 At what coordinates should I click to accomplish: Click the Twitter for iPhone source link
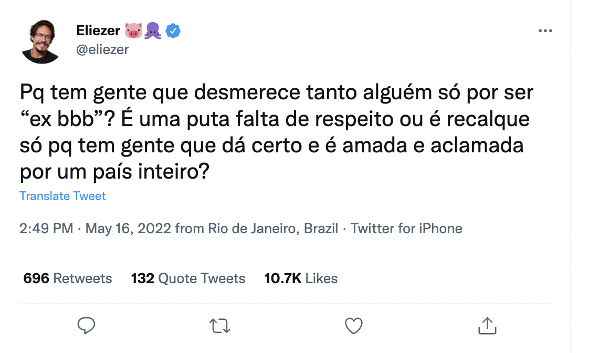406,229
